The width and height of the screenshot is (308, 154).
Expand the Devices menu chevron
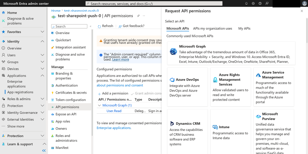coord(42,69)
